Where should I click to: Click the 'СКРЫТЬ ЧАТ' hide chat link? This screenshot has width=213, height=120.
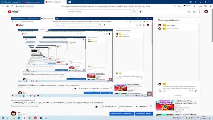(178, 96)
